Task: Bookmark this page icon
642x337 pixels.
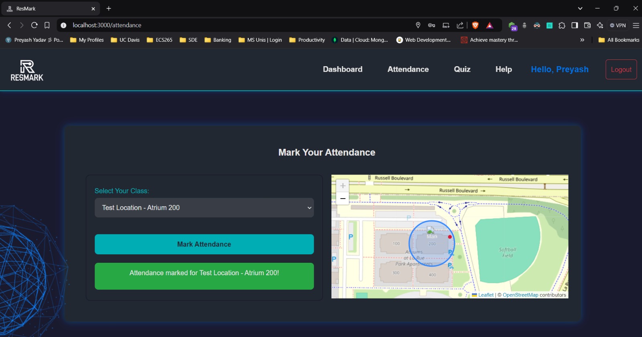Action: [47, 25]
